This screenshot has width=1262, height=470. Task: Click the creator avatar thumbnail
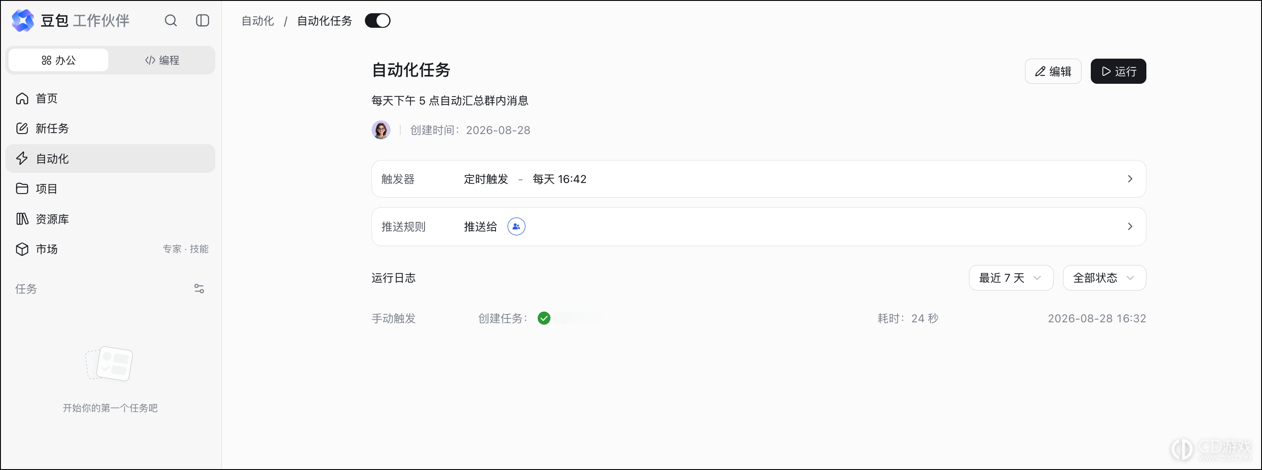pyautogui.click(x=381, y=130)
